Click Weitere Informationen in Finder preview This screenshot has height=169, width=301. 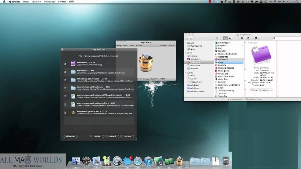[261, 90]
